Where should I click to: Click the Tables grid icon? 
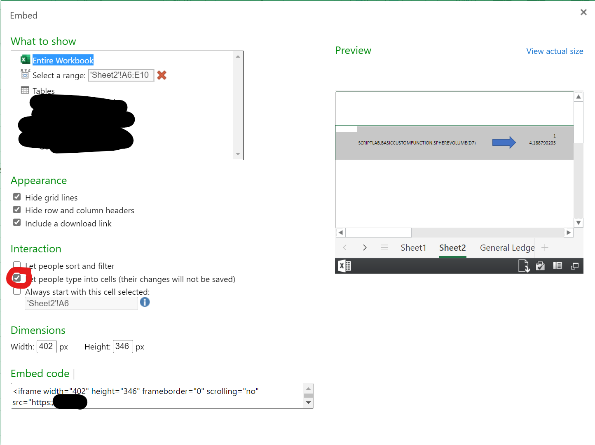coord(25,90)
